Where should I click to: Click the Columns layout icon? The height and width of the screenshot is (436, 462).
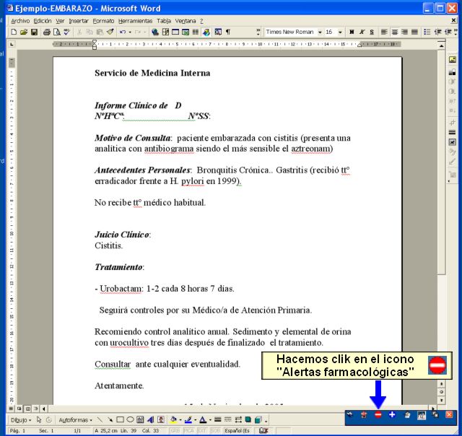pos(196,32)
